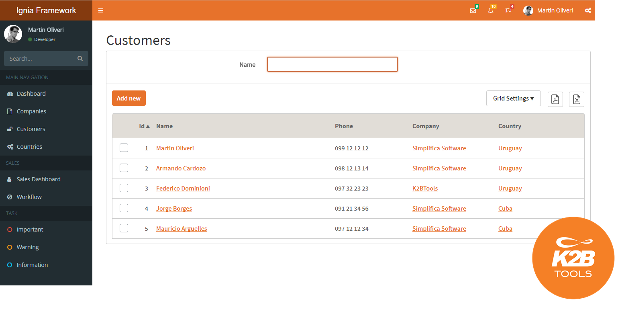Open the bell alerts icon
This screenshot has width=618, height=324.
(x=491, y=10)
